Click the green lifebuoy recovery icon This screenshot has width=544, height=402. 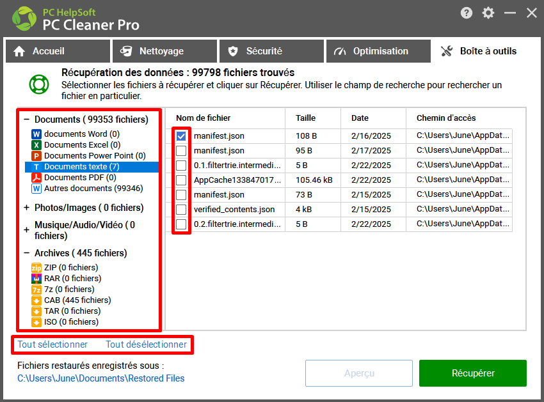click(x=39, y=84)
